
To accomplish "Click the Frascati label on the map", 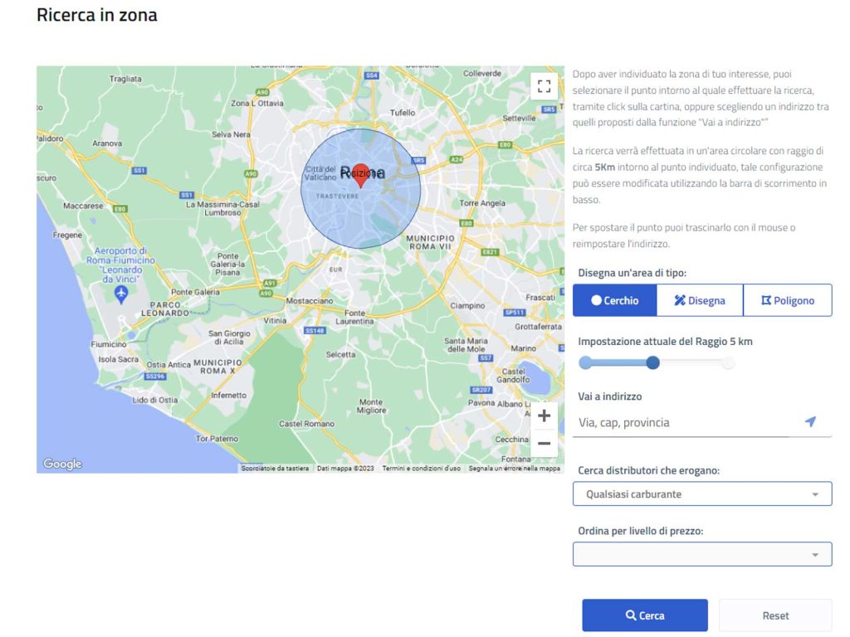I will pos(540,298).
